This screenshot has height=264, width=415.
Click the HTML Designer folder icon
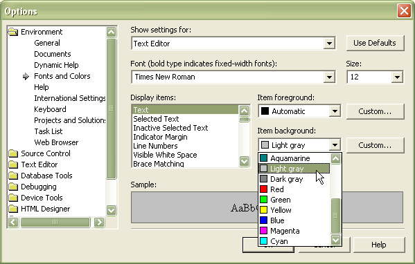point(13,209)
